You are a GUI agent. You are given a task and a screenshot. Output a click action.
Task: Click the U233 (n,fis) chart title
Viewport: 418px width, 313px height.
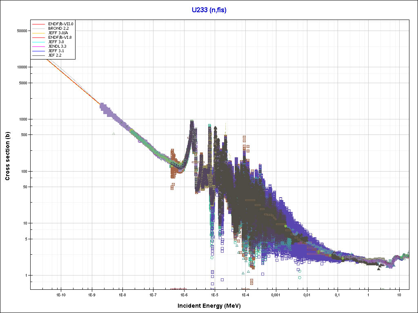[x=209, y=10]
